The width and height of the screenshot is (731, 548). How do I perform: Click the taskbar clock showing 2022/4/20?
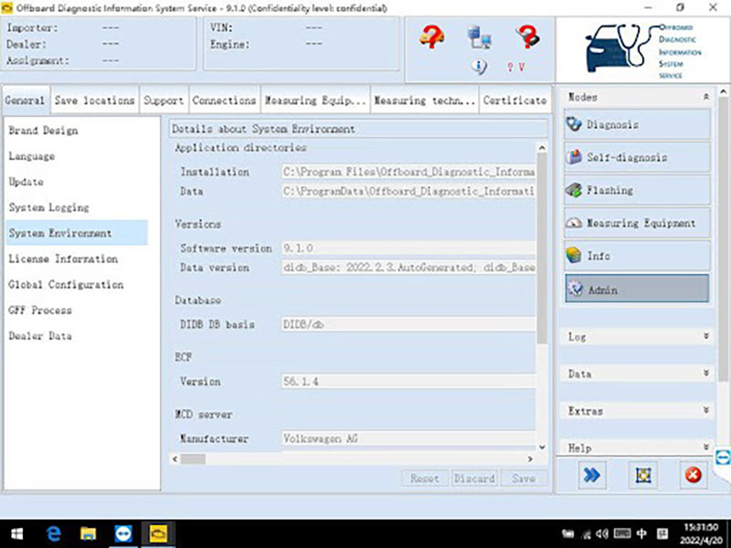coord(701,534)
